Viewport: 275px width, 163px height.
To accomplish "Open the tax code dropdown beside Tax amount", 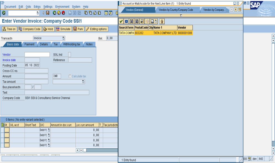I will coord(83,82).
